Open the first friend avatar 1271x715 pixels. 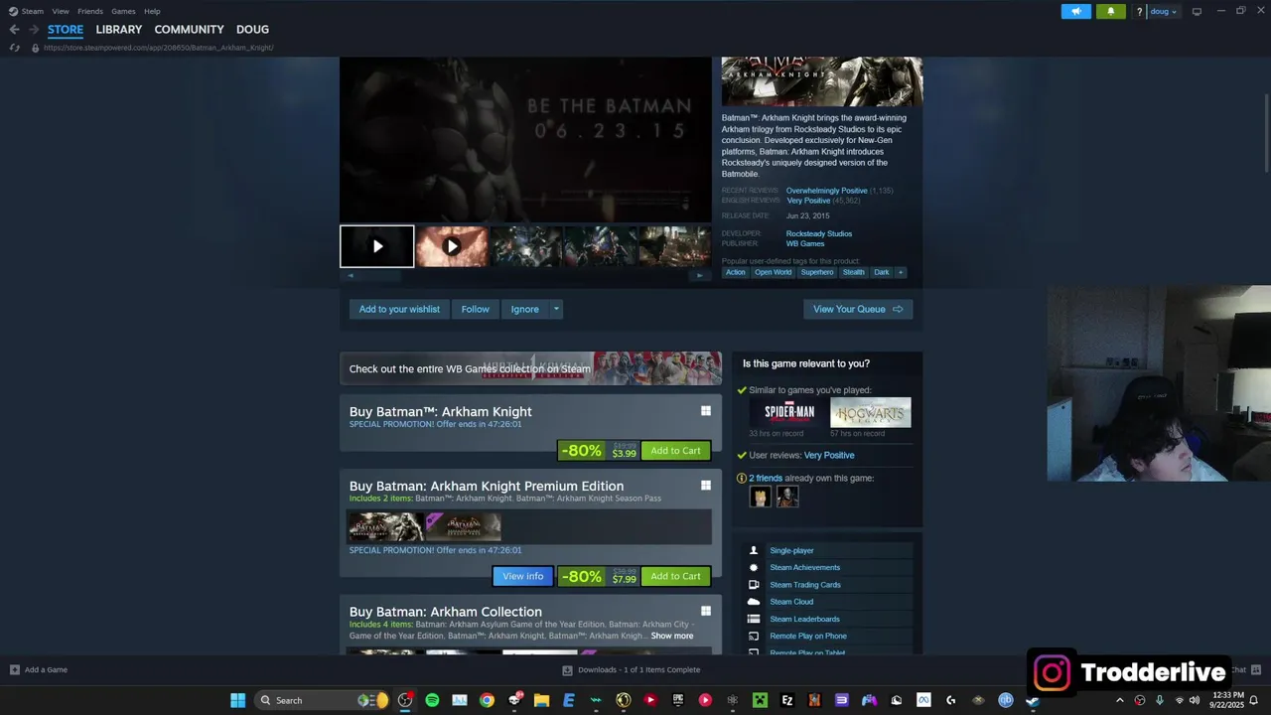click(760, 497)
